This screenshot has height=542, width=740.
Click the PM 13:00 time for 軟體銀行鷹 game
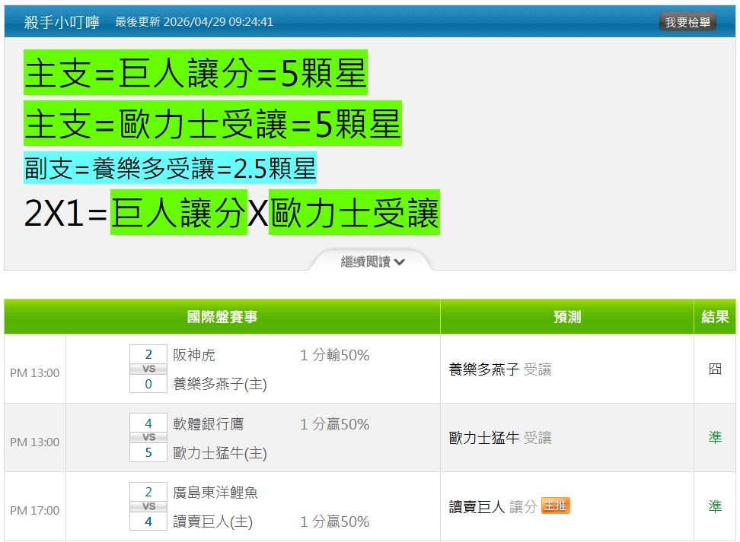tap(35, 442)
